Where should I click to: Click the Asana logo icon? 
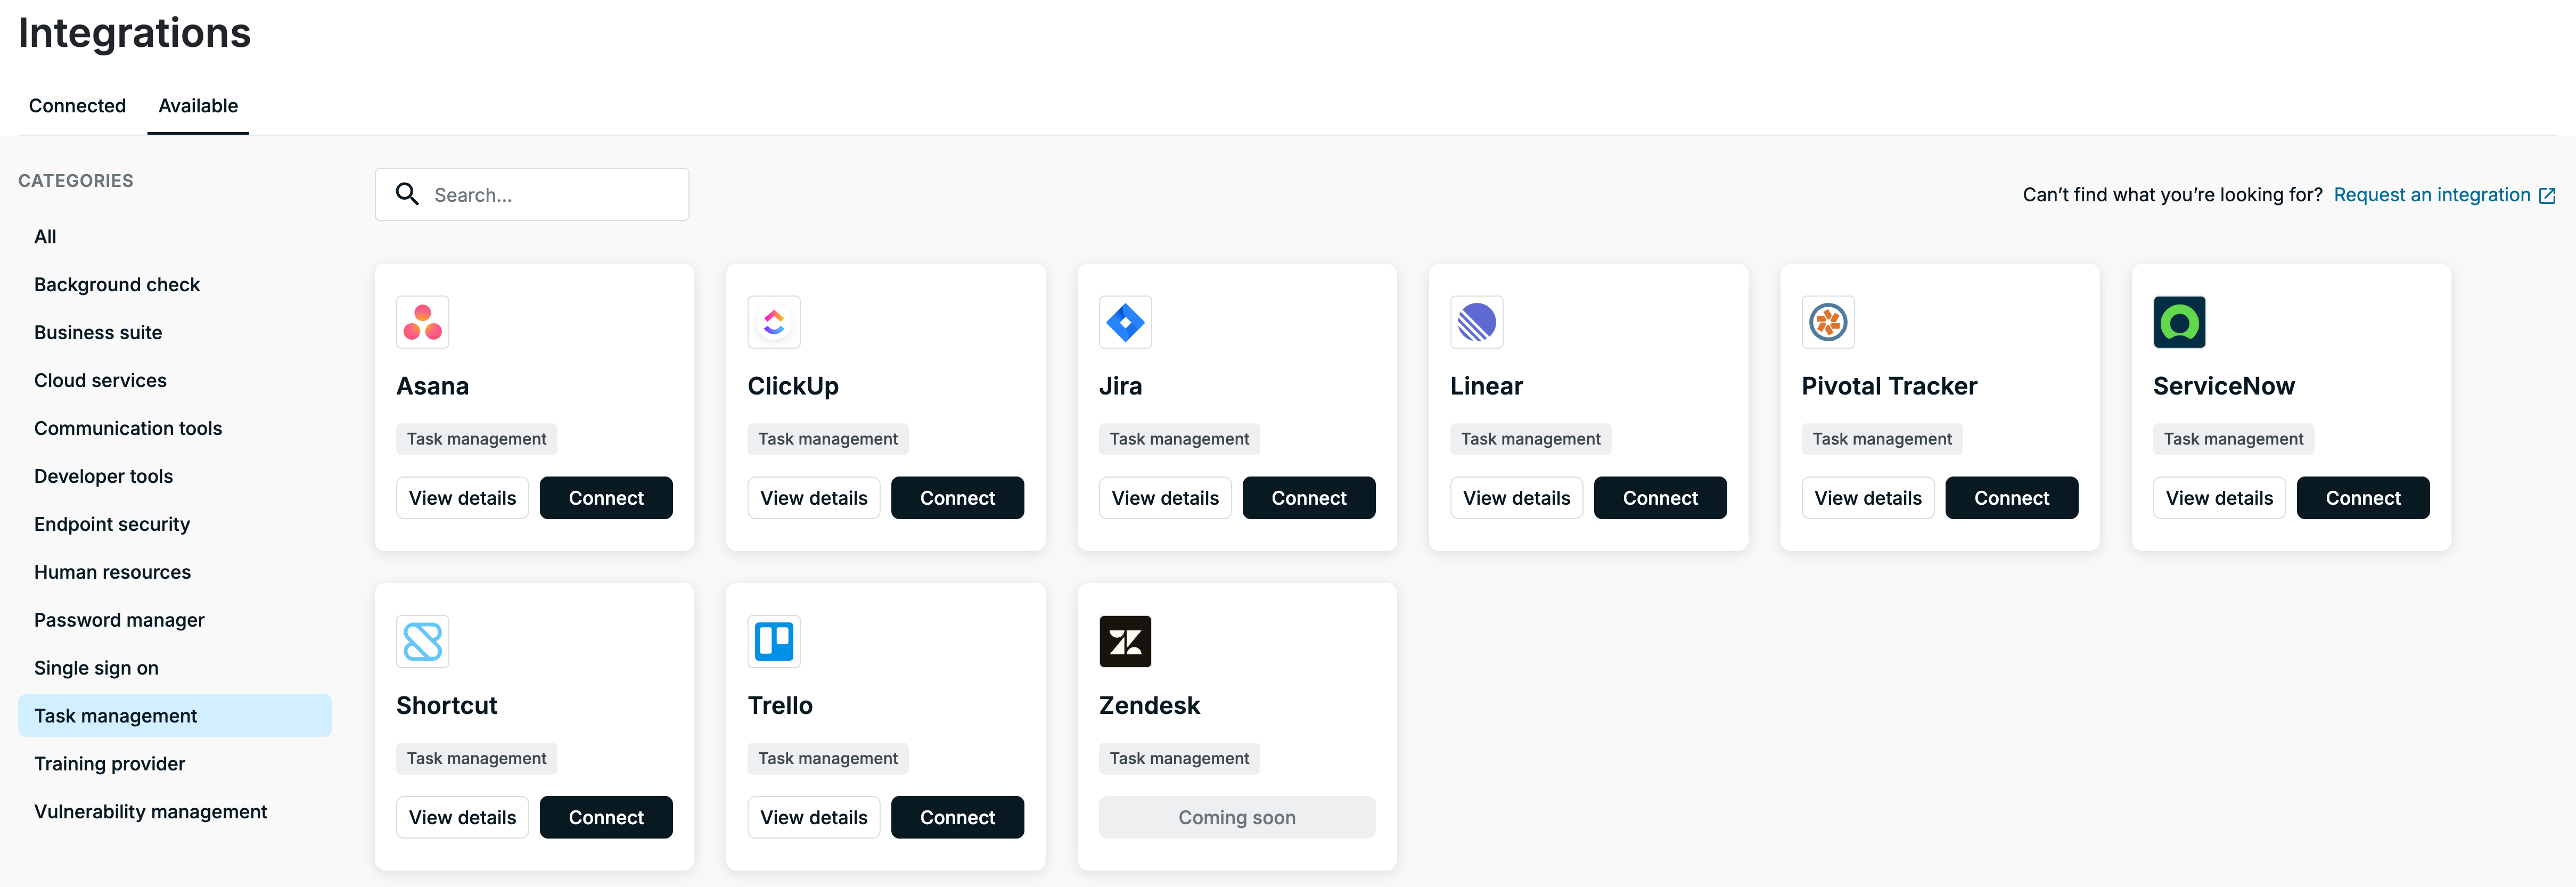pos(422,322)
